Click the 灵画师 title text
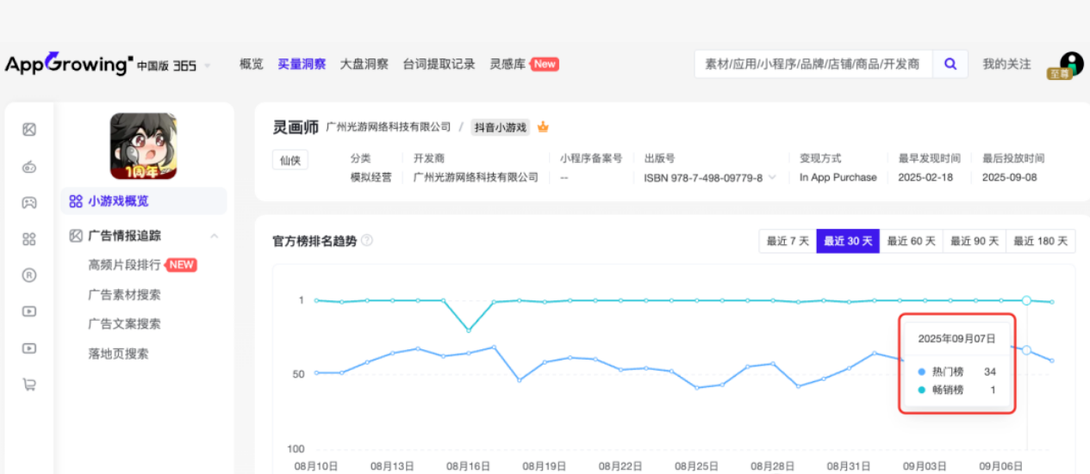 click(x=296, y=126)
